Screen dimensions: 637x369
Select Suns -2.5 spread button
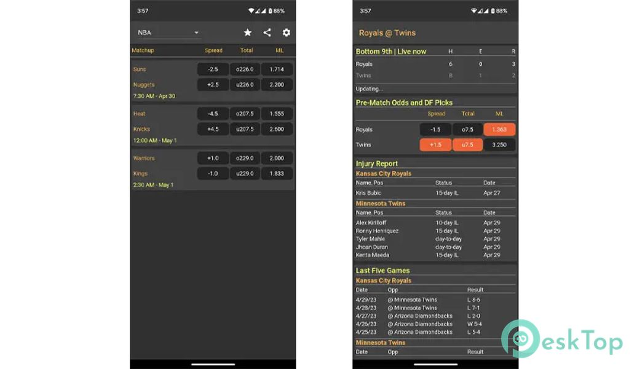pyautogui.click(x=213, y=69)
